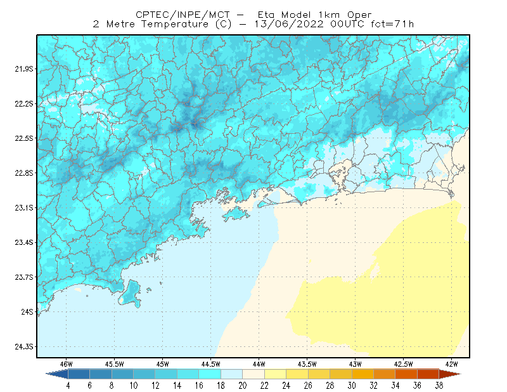Viewport: 507px width, 392px height.
Task: Select the 22–24 light yellow color bar swatch
Action: coord(275,374)
